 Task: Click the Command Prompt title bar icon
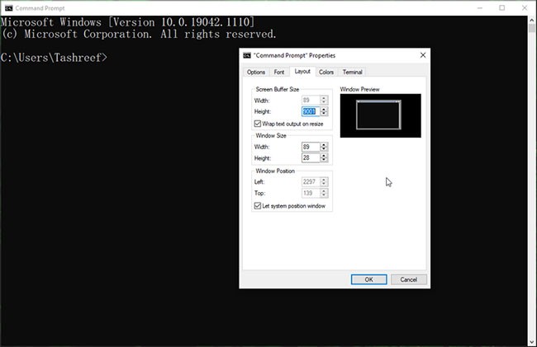(7, 7)
